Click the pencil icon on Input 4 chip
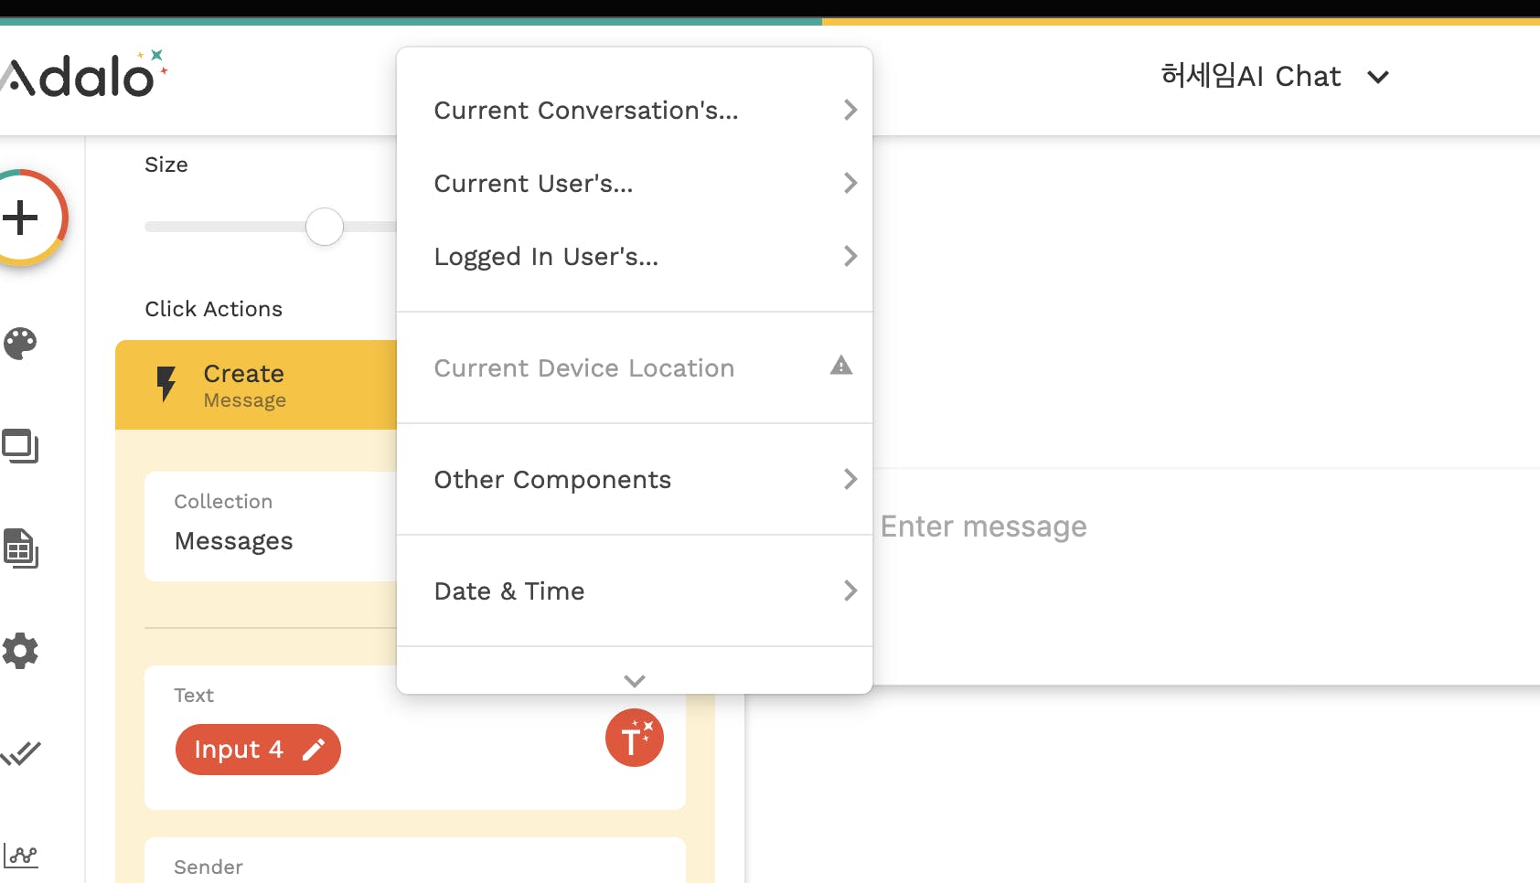Screen dimensions: 1540x883 pyautogui.click(x=314, y=750)
